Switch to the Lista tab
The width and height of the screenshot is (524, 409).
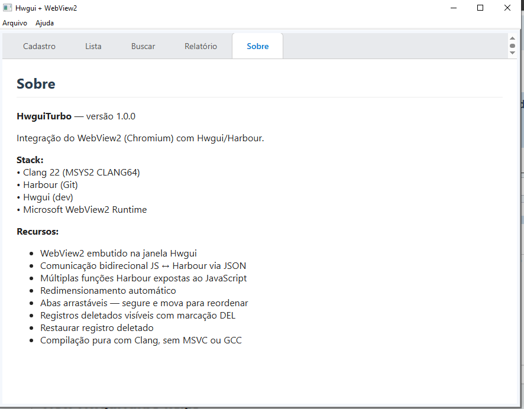pyautogui.click(x=93, y=46)
